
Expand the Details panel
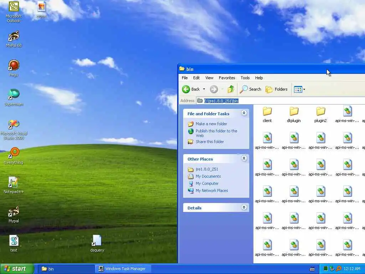click(244, 207)
